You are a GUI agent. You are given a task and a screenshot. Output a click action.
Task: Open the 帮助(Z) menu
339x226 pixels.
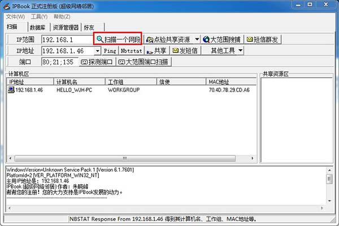(62, 16)
